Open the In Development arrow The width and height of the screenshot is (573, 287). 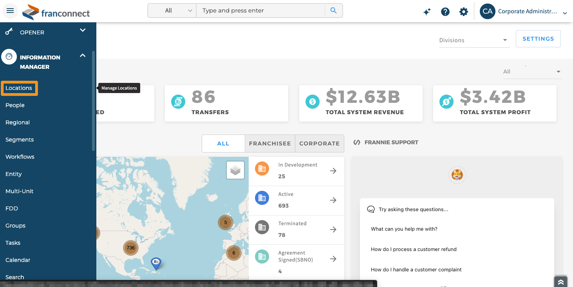[333, 171]
